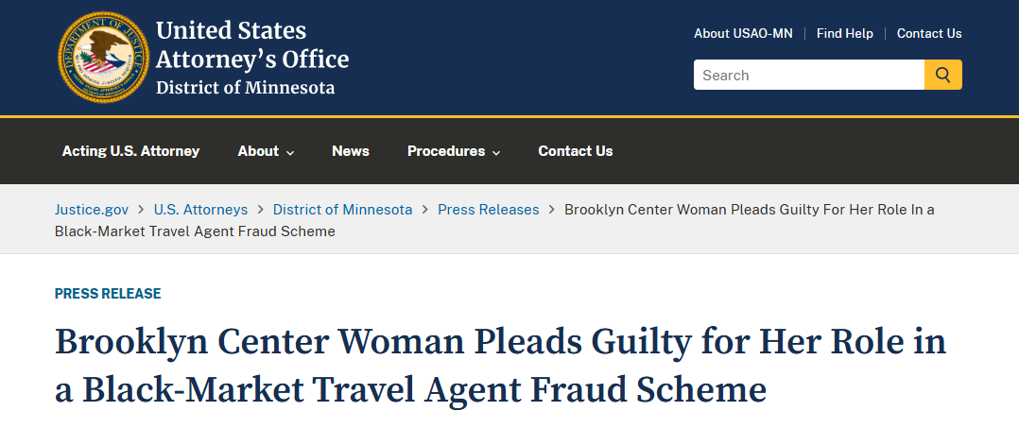
Task: Click into the Search input field
Action: pos(808,75)
